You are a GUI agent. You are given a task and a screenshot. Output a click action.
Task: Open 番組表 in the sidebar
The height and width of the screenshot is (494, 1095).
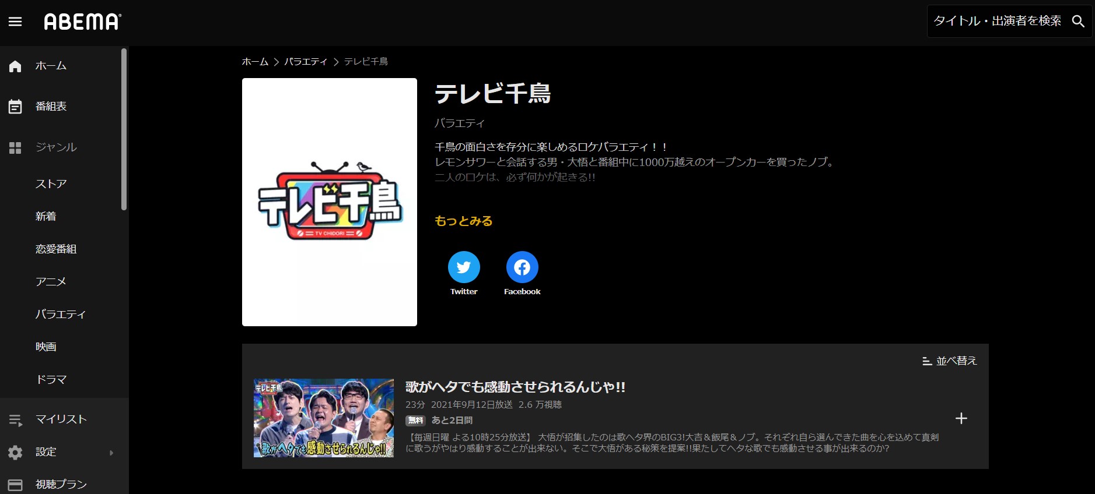point(51,106)
